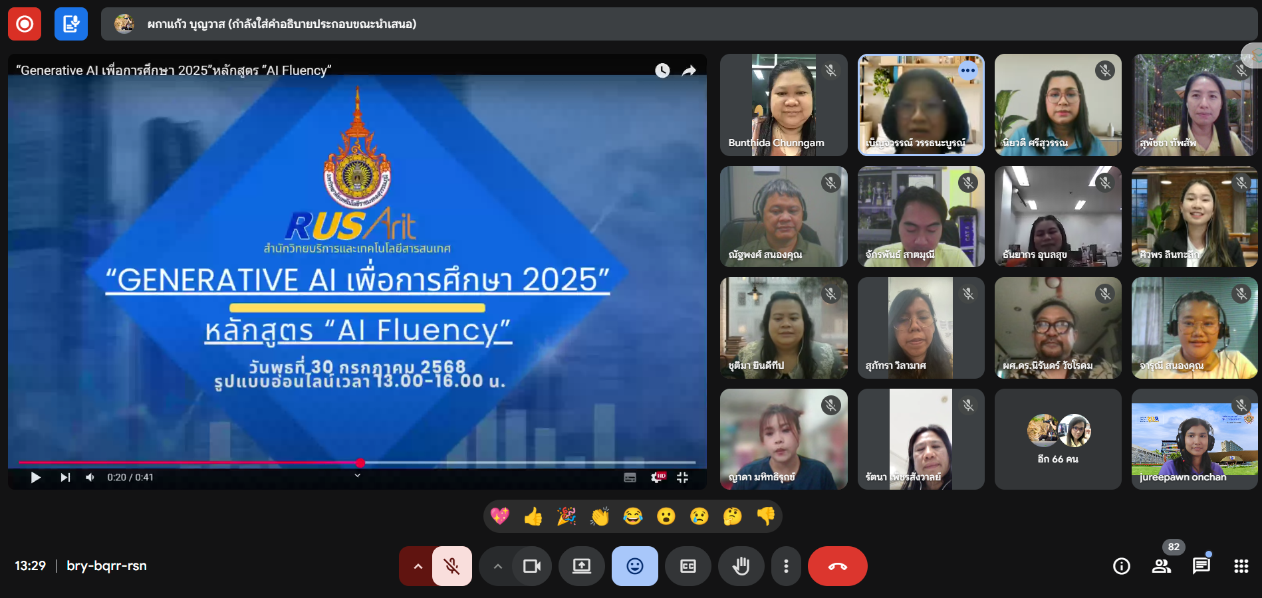Click the video share arrow icon
This screenshot has height=598, width=1262.
pos(689,70)
